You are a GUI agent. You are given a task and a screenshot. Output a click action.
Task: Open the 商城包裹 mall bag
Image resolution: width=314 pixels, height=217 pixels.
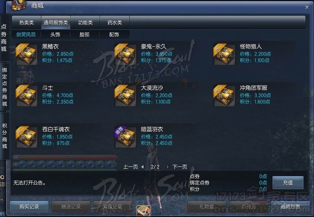point(290,207)
